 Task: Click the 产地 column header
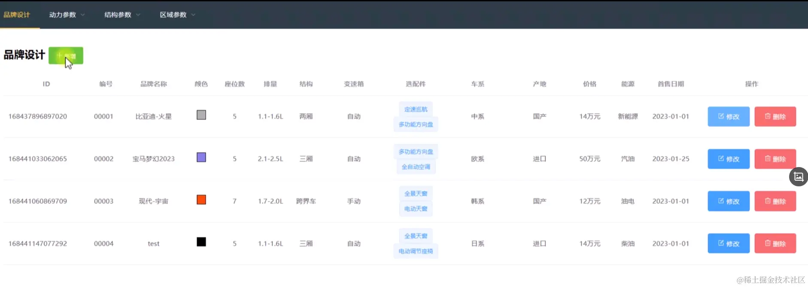pyautogui.click(x=540, y=84)
